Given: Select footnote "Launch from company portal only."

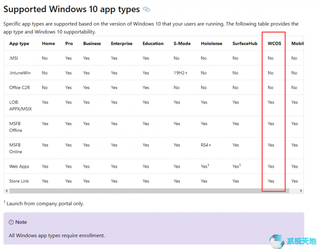Looking at the screenshot, I should pyautogui.click(x=45, y=204).
